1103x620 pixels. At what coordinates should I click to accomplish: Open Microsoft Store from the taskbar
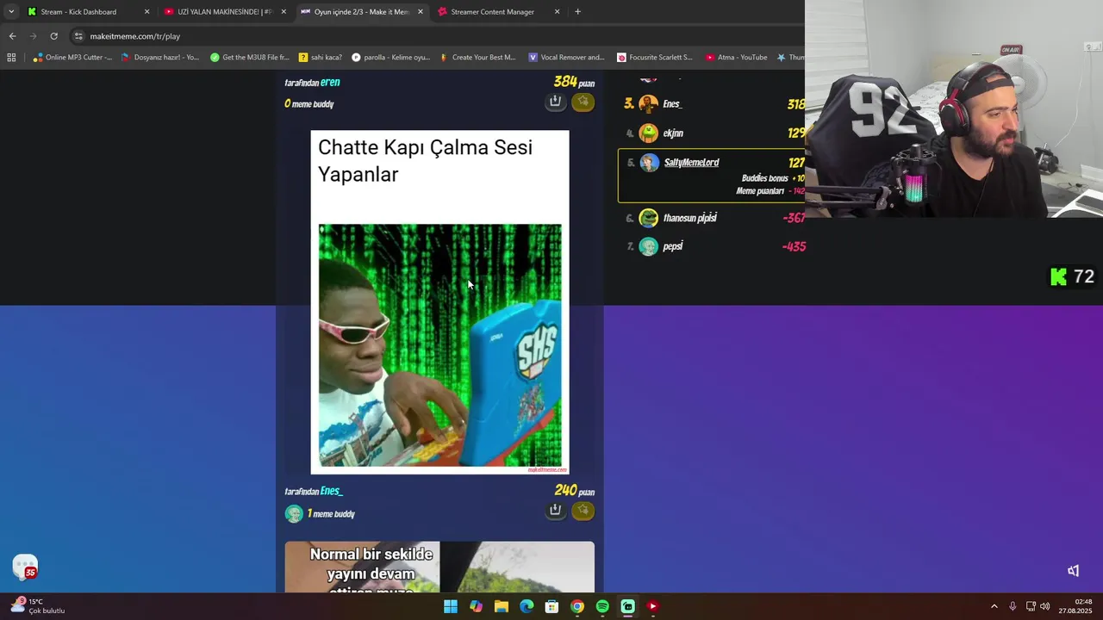coord(551,606)
